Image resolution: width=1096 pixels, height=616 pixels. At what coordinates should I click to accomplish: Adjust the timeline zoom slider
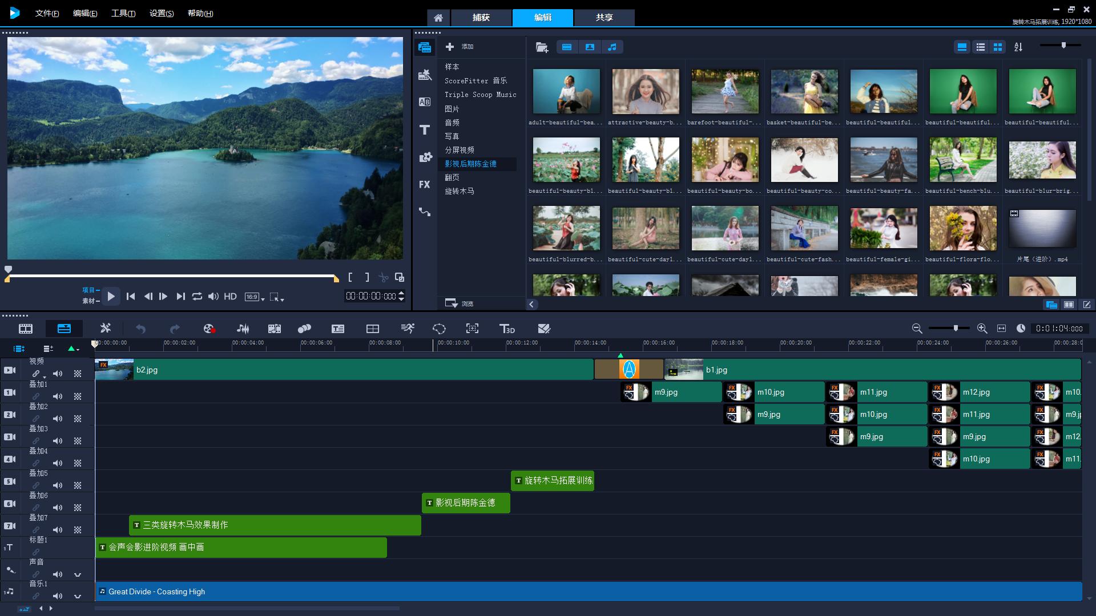[x=955, y=328]
